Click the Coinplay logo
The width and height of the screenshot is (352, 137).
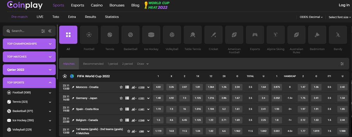click(x=25, y=5)
